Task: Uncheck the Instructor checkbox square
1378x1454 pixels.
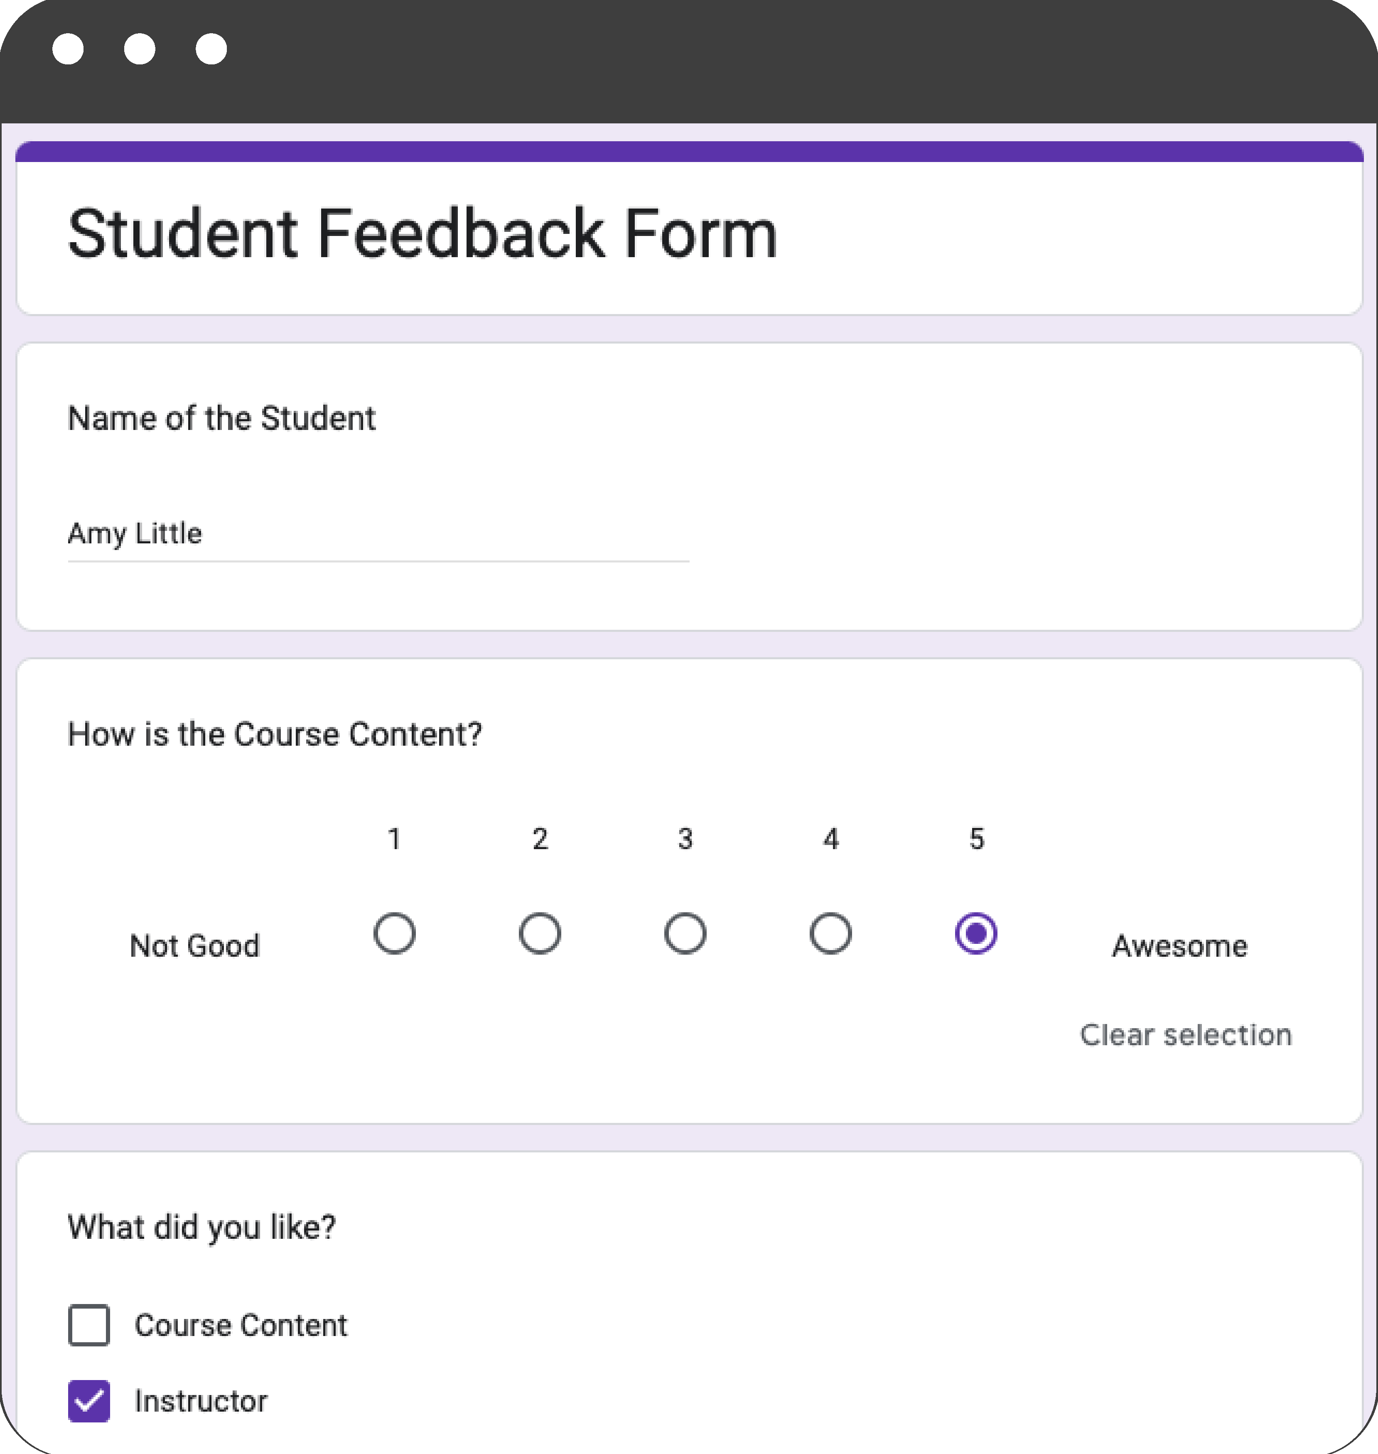Action: pyautogui.click(x=89, y=1401)
